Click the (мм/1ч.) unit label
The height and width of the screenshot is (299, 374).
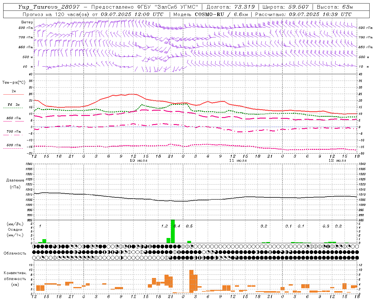point(15,235)
